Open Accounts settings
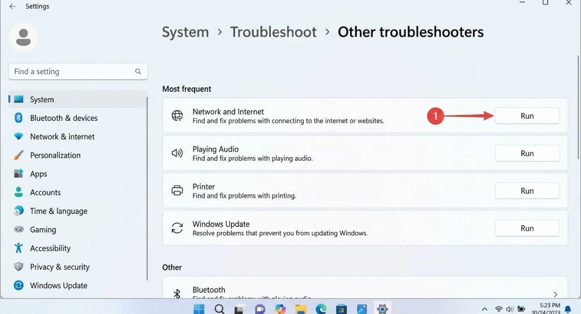The image size is (581, 314). tap(78, 192)
